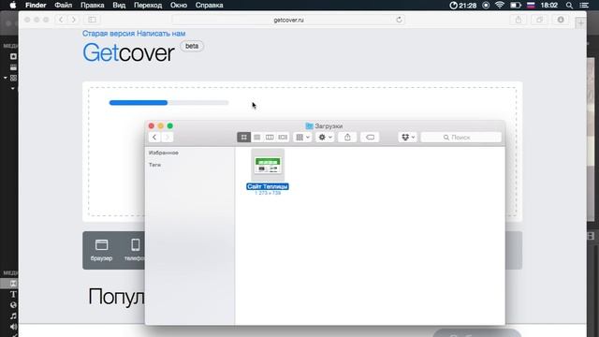Click the Safari back button
The height and width of the screenshot is (337, 599).
point(61,20)
